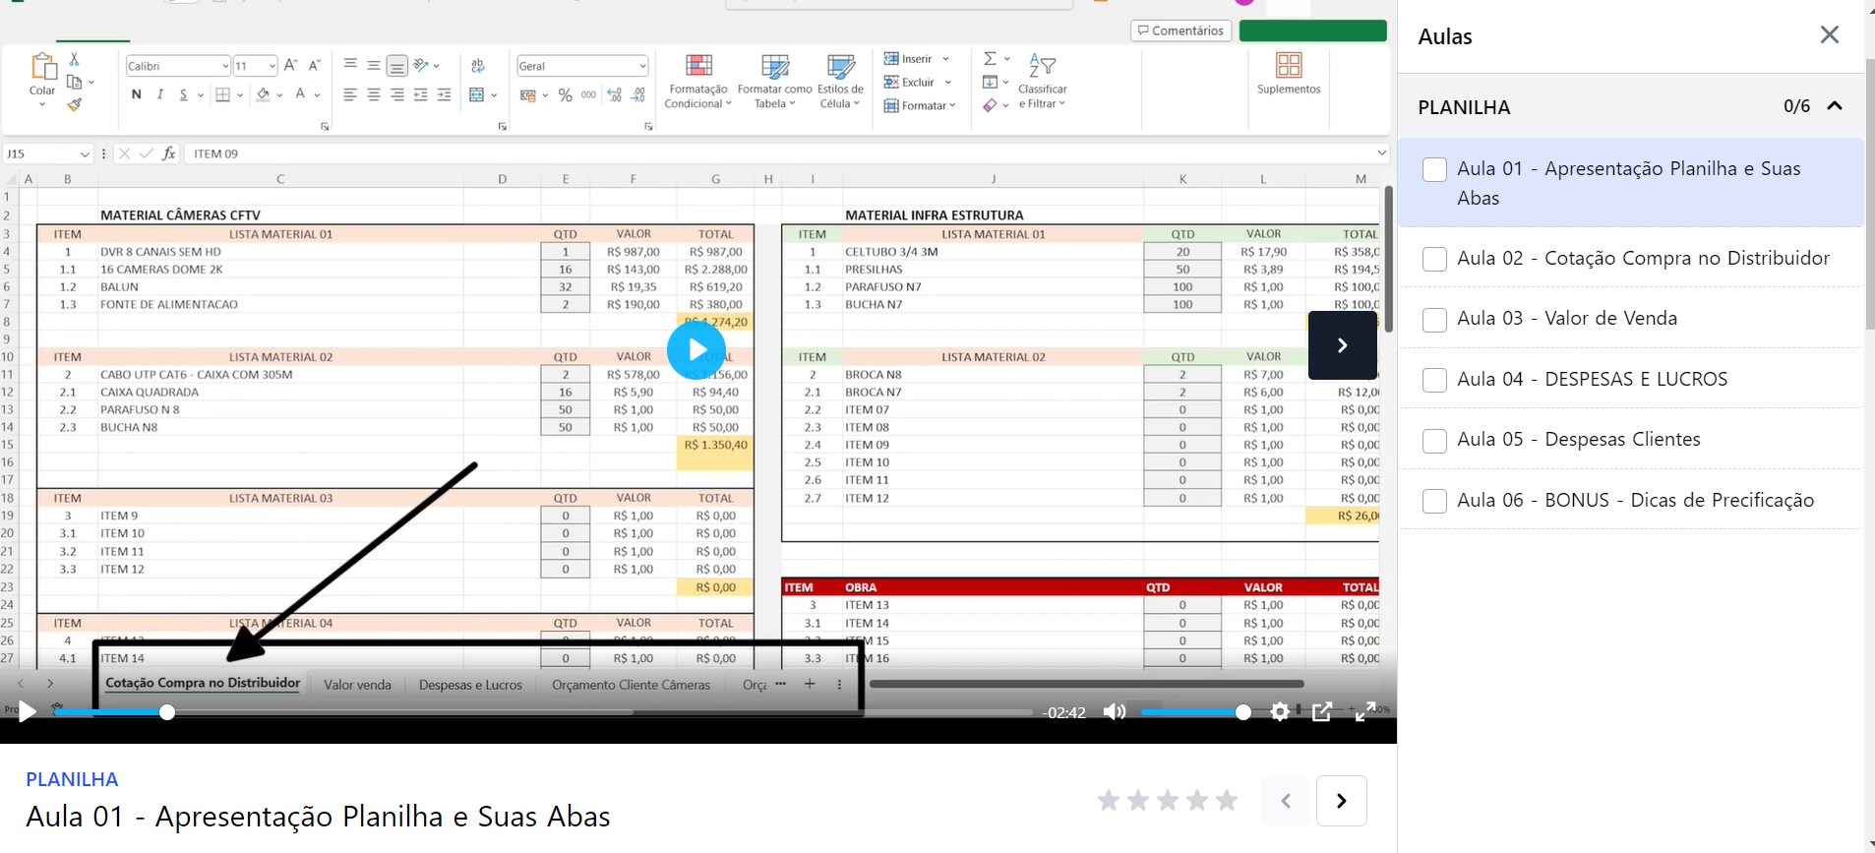Click the fill color bucket icon

pyautogui.click(x=263, y=94)
